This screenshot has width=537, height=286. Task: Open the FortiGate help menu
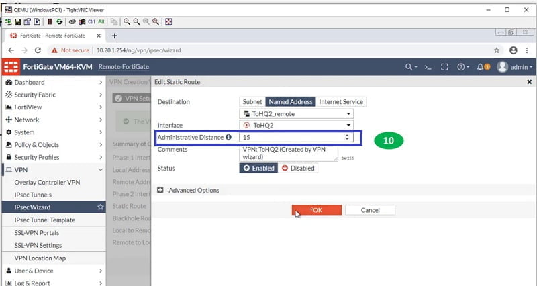(x=463, y=67)
